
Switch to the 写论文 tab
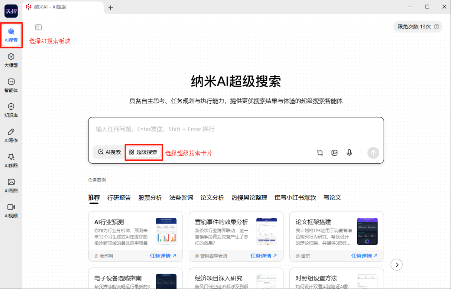click(332, 197)
